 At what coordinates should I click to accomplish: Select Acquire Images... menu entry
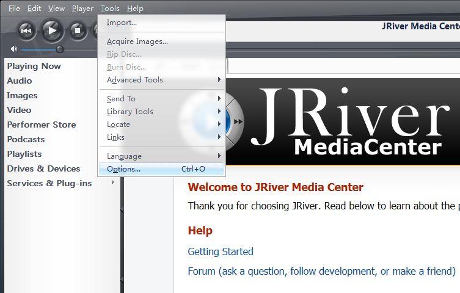click(x=162, y=42)
